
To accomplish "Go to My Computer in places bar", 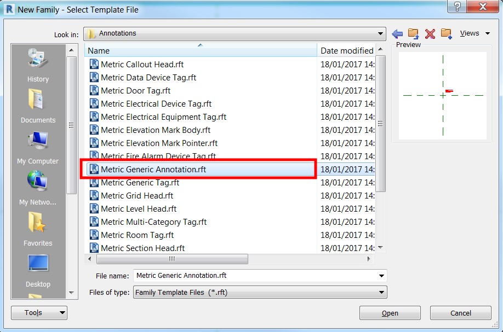I will (38, 140).
